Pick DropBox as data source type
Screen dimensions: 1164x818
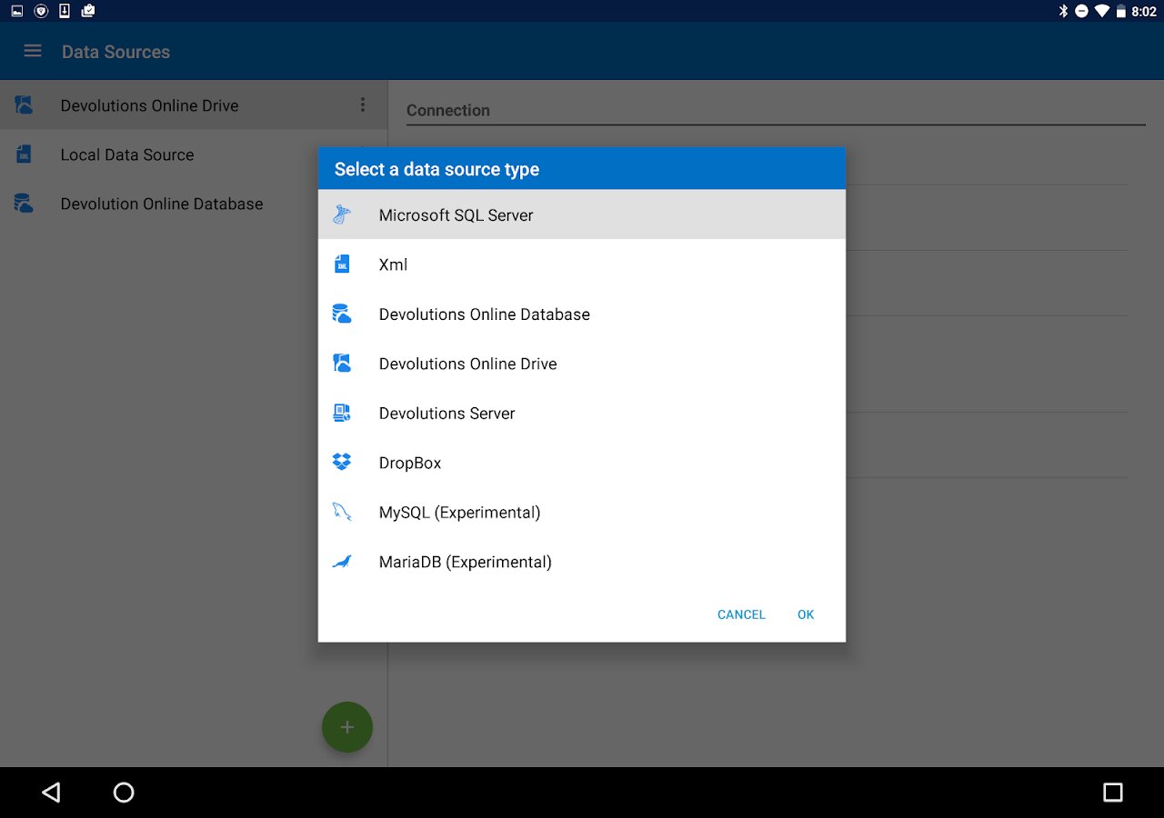coord(582,463)
